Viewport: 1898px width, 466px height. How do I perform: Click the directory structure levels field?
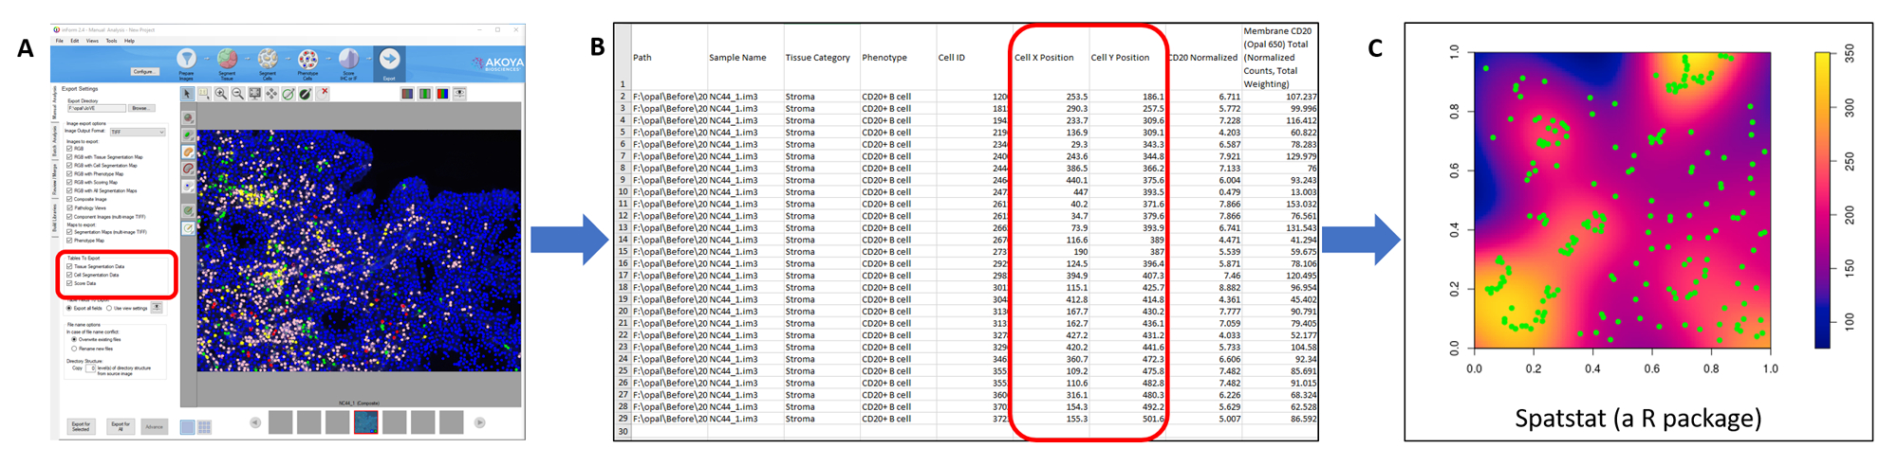point(92,368)
